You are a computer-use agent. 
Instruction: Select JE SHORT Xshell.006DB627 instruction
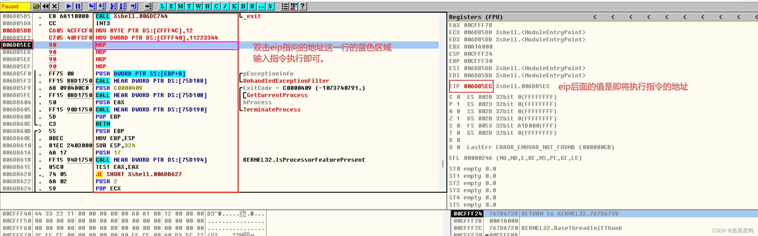[x=139, y=174]
